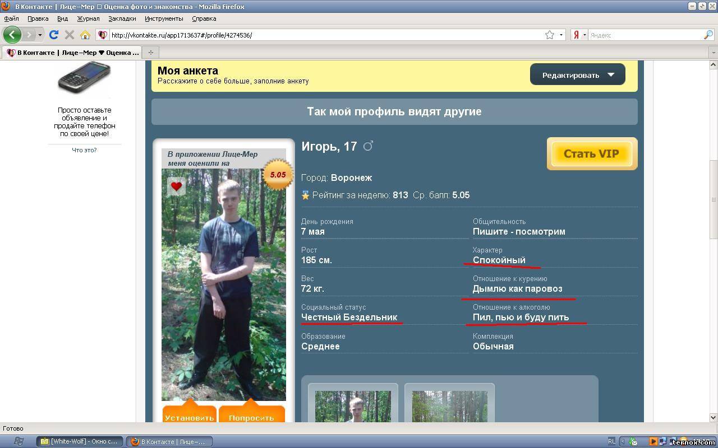
Task: Open the second forest photo thumbnail
Action: 449,407
